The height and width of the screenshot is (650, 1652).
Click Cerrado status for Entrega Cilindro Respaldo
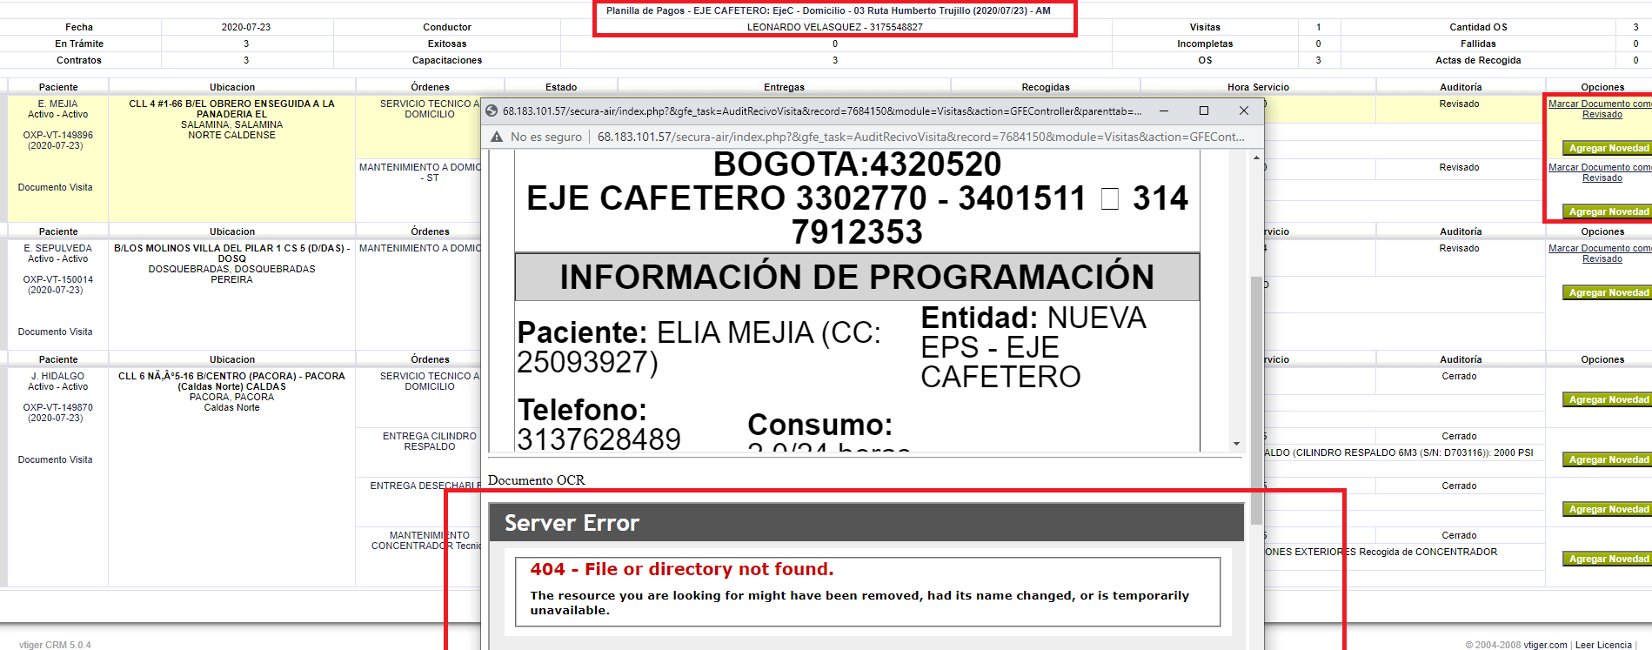(x=1459, y=436)
